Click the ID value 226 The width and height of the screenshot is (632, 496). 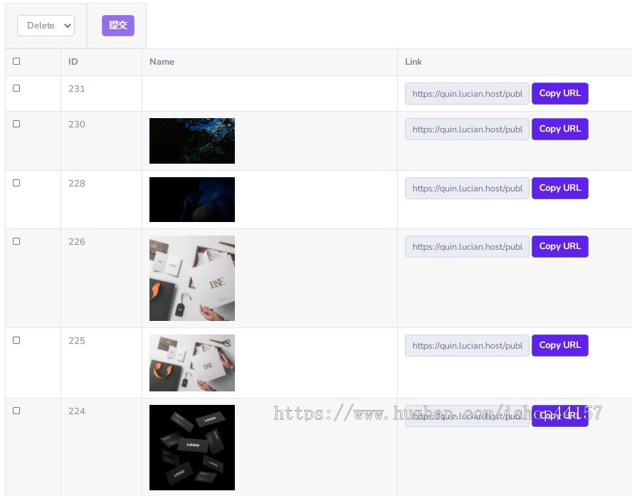[77, 242]
